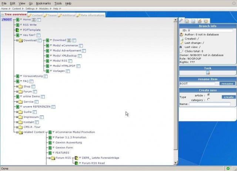Open the second side panel tab with the page icon
The height and width of the screenshot is (171, 237).
click(x=187, y=21)
